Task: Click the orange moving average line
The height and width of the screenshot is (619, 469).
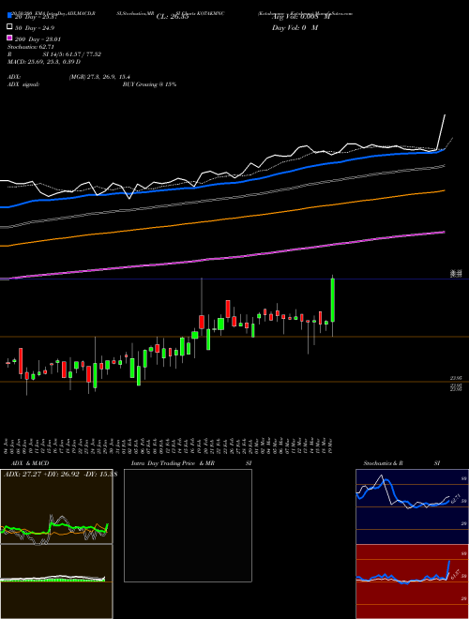Action: [x=221, y=219]
